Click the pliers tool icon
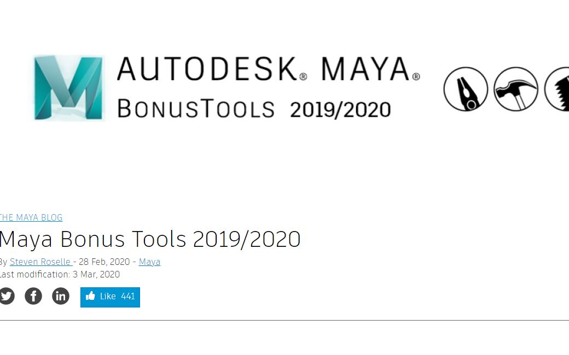The image size is (569, 355). (465, 90)
